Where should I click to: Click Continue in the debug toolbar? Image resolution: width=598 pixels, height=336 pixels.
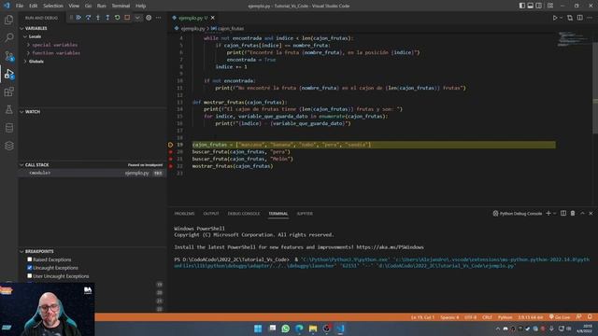click(78, 18)
